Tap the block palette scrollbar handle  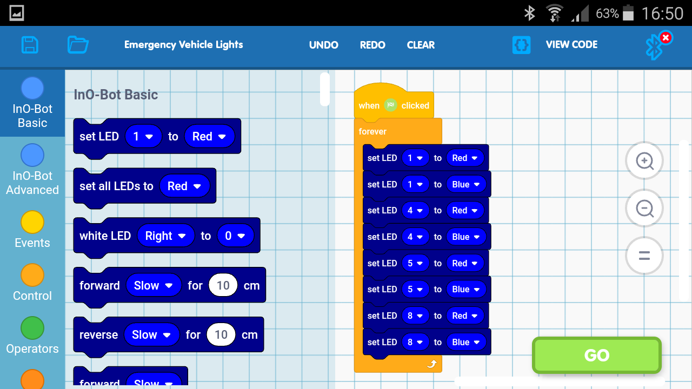click(x=324, y=89)
